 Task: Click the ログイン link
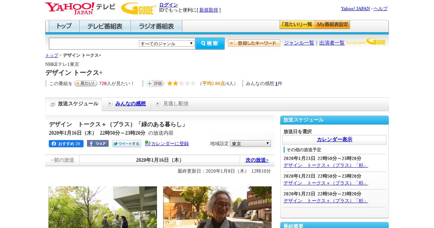pos(169,5)
